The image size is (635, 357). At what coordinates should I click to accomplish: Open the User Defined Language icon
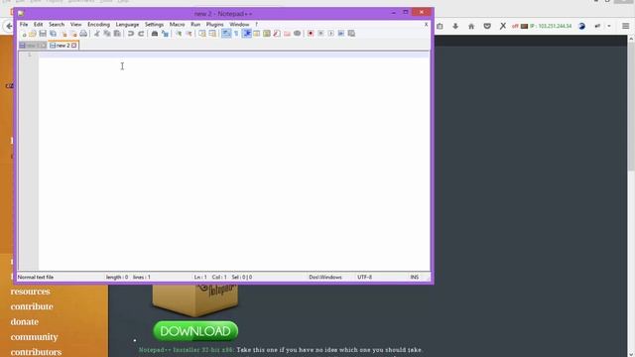click(257, 34)
